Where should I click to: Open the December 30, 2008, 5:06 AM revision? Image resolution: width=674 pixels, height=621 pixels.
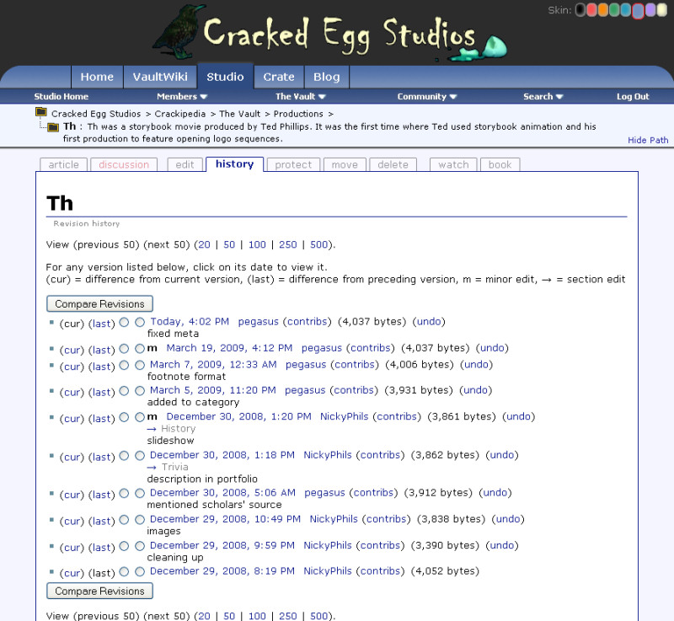(x=222, y=492)
